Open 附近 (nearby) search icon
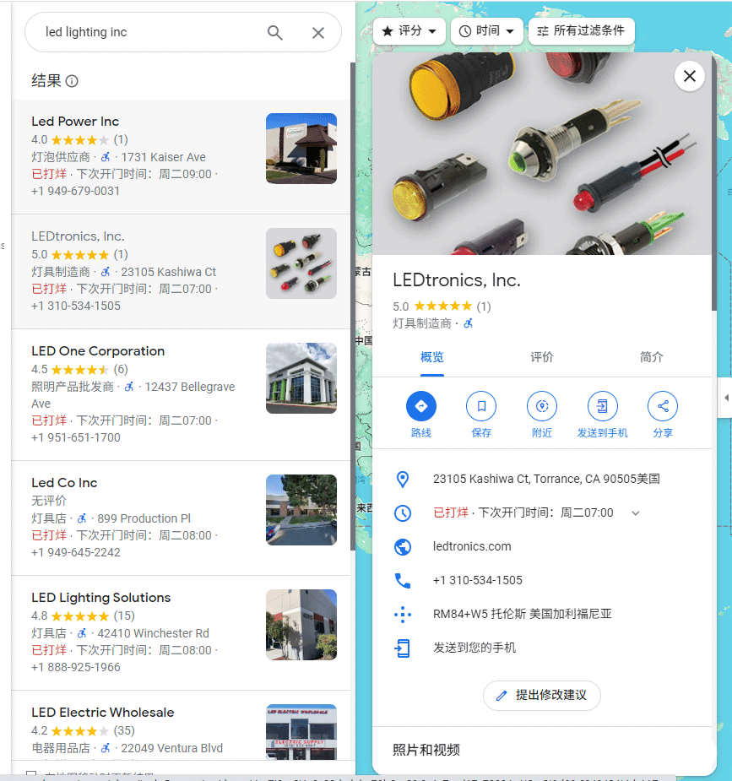 tap(541, 406)
